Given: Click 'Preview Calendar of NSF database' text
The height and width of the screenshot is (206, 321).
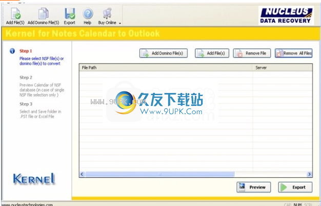Looking at the screenshot, I should [42, 90].
